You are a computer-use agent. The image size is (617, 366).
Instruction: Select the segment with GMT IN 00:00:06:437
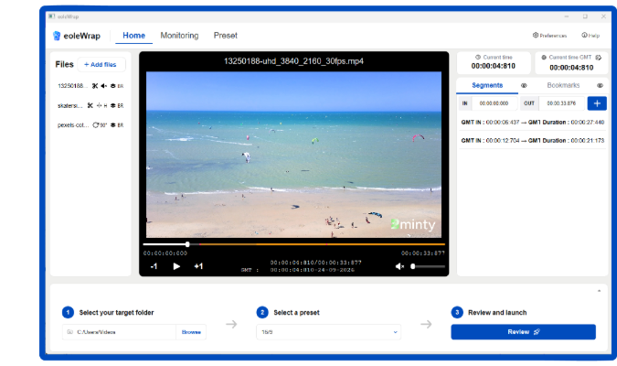[532, 123]
